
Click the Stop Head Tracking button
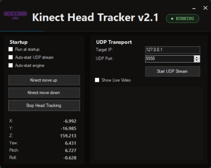click(x=44, y=105)
